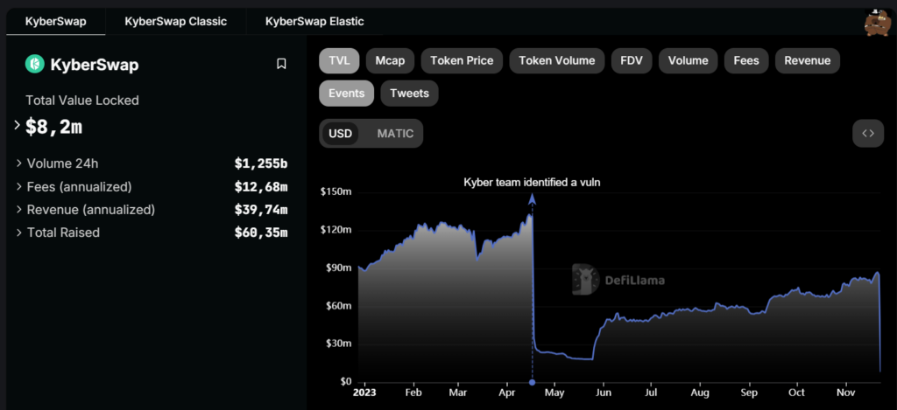
Task: Click the Sep label on time axis
Action: pyautogui.click(x=748, y=393)
